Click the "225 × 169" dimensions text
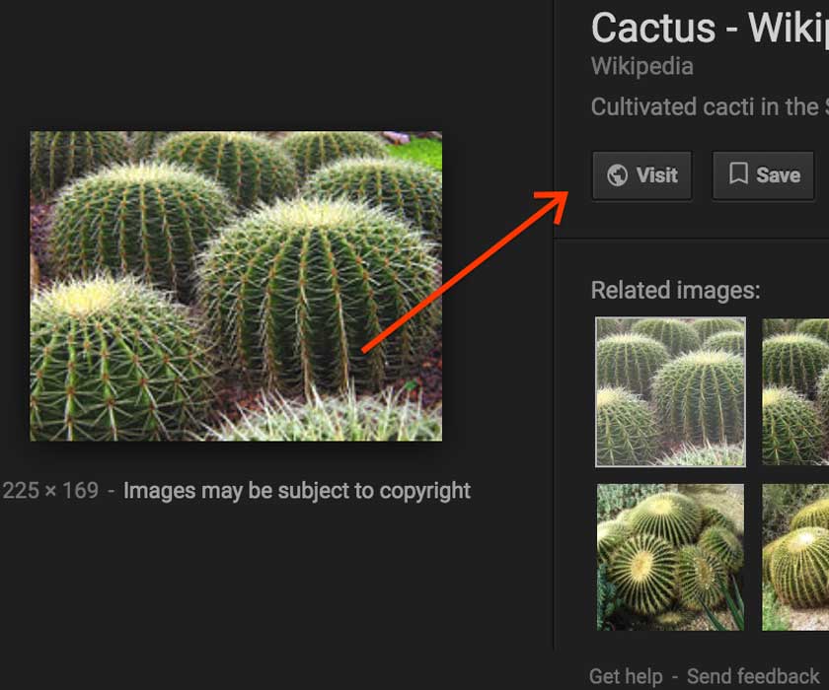This screenshot has height=690, width=829. tap(50, 490)
